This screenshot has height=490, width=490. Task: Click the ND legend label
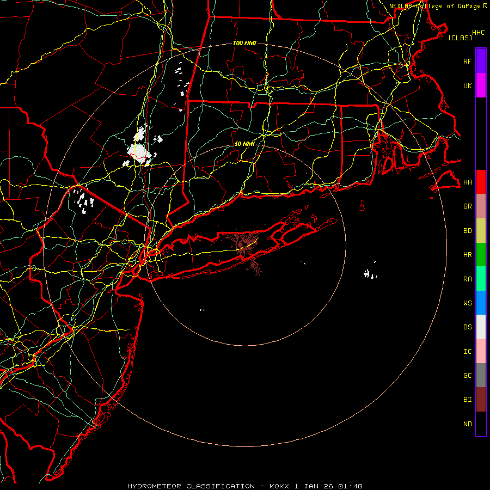point(467,424)
